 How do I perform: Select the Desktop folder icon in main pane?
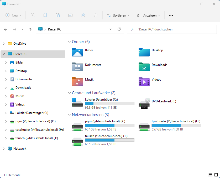[144, 52]
